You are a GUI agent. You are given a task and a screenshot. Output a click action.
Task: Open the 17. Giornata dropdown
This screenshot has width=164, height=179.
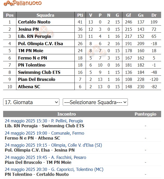[31, 102]
